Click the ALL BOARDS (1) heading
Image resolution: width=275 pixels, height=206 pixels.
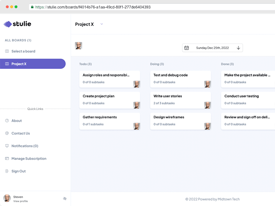[18, 40]
